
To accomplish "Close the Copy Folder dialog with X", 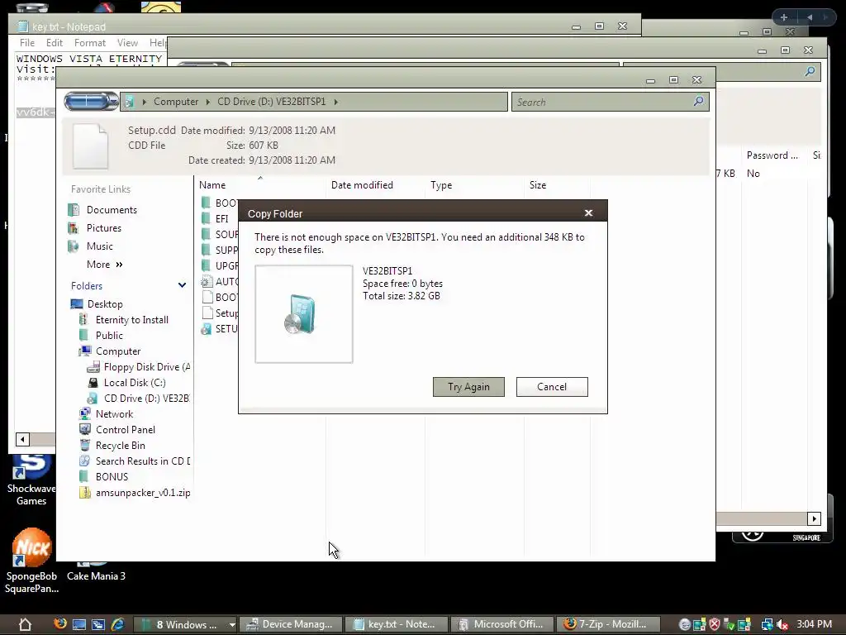I will coord(588,213).
